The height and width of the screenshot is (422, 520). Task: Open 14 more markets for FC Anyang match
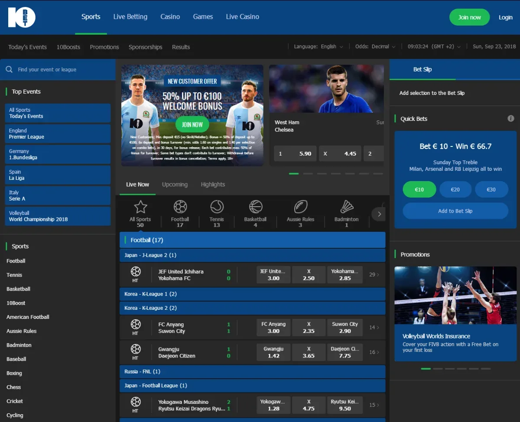pyautogui.click(x=374, y=328)
